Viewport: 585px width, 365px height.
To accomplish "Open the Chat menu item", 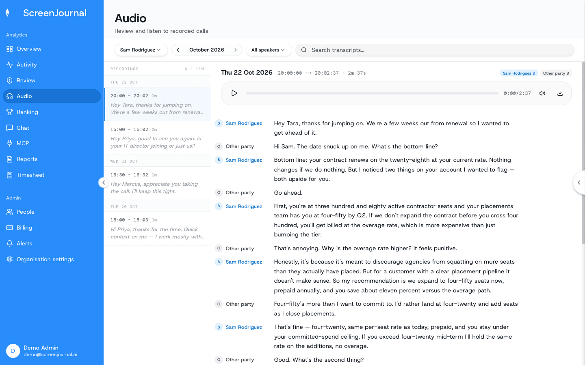I will (x=52, y=128).
